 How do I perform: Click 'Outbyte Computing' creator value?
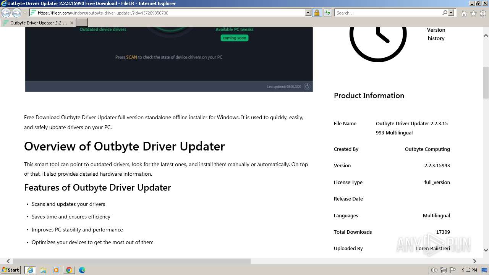[427, 149]
